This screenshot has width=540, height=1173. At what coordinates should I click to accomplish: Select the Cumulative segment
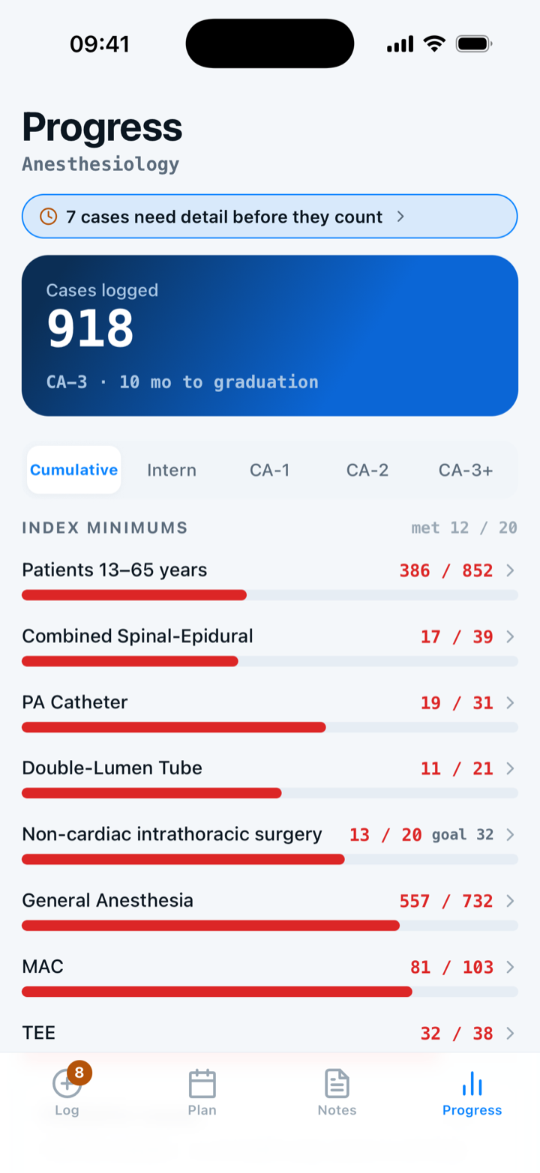click(74, 470)
